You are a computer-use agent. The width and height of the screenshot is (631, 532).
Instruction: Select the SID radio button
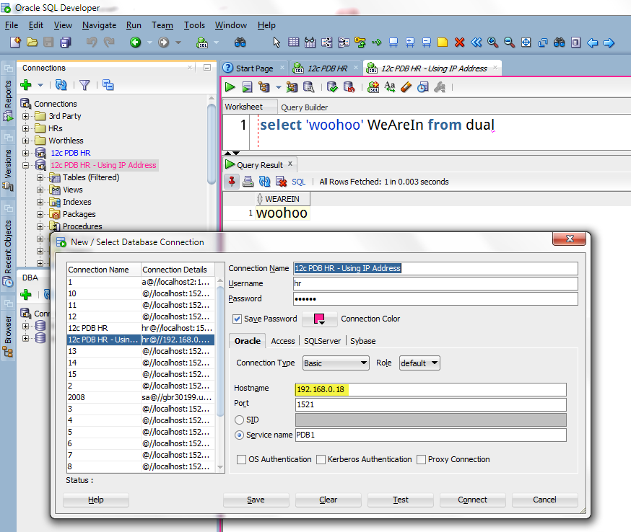(239, 420)
